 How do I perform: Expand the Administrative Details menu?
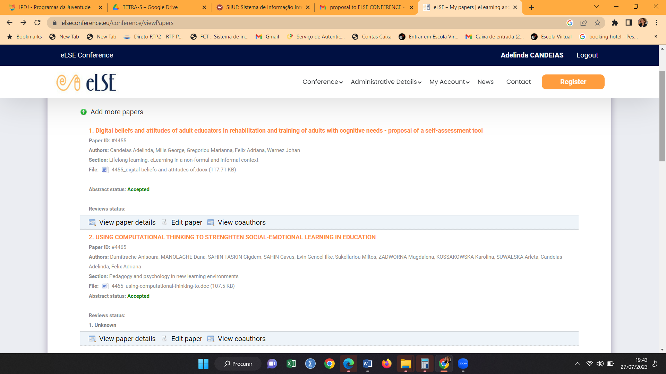tap(386, 82)
